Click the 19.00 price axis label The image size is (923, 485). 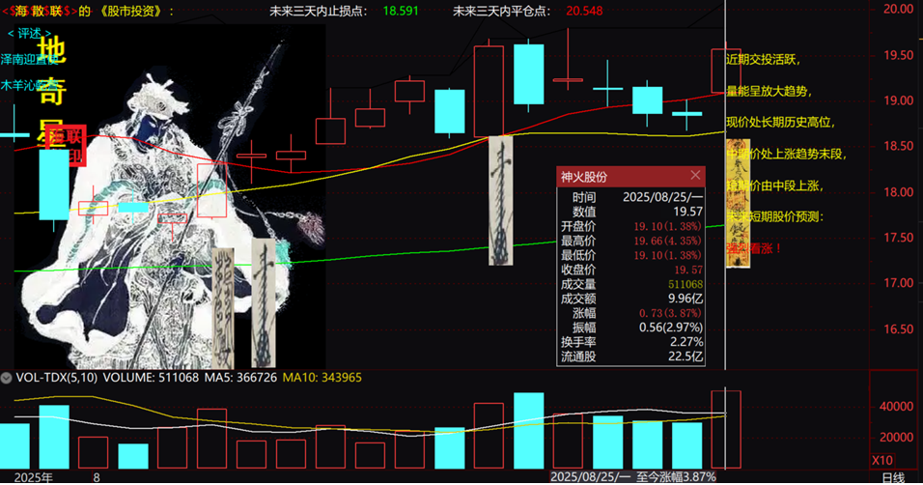(x=898, y=100)
